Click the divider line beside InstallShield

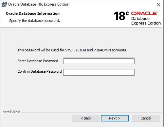pos(92,113)
